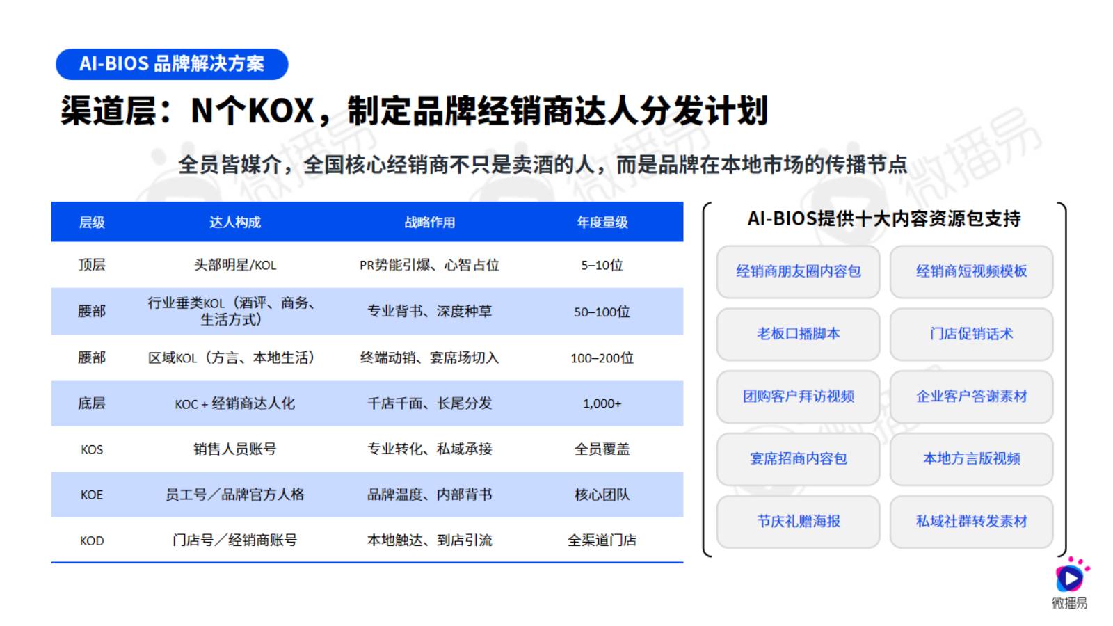The width and height of the screenshot is (1113, 626).
Task: Click the 员工号／品牌官方人格 cell
Action: click(235, 495)
